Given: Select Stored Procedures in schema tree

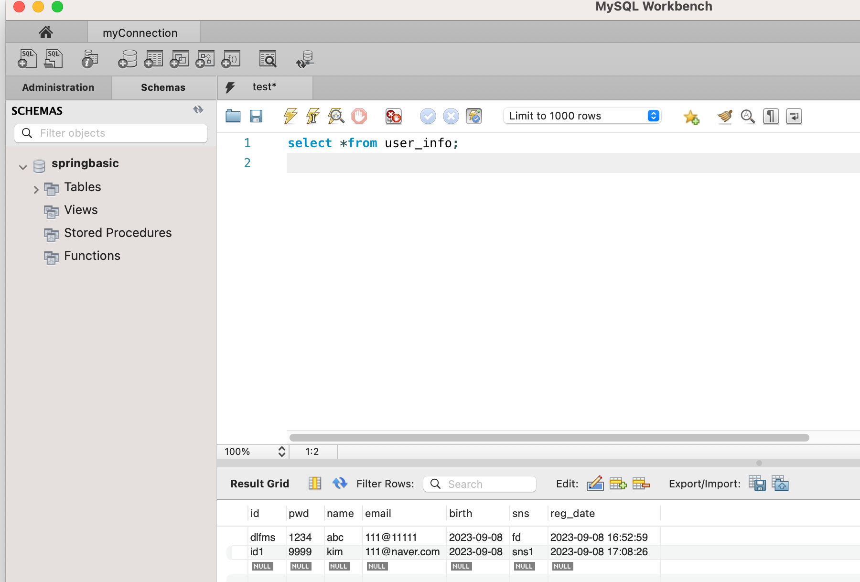Looking at the screenshot, I should click(x=118, y=233).
